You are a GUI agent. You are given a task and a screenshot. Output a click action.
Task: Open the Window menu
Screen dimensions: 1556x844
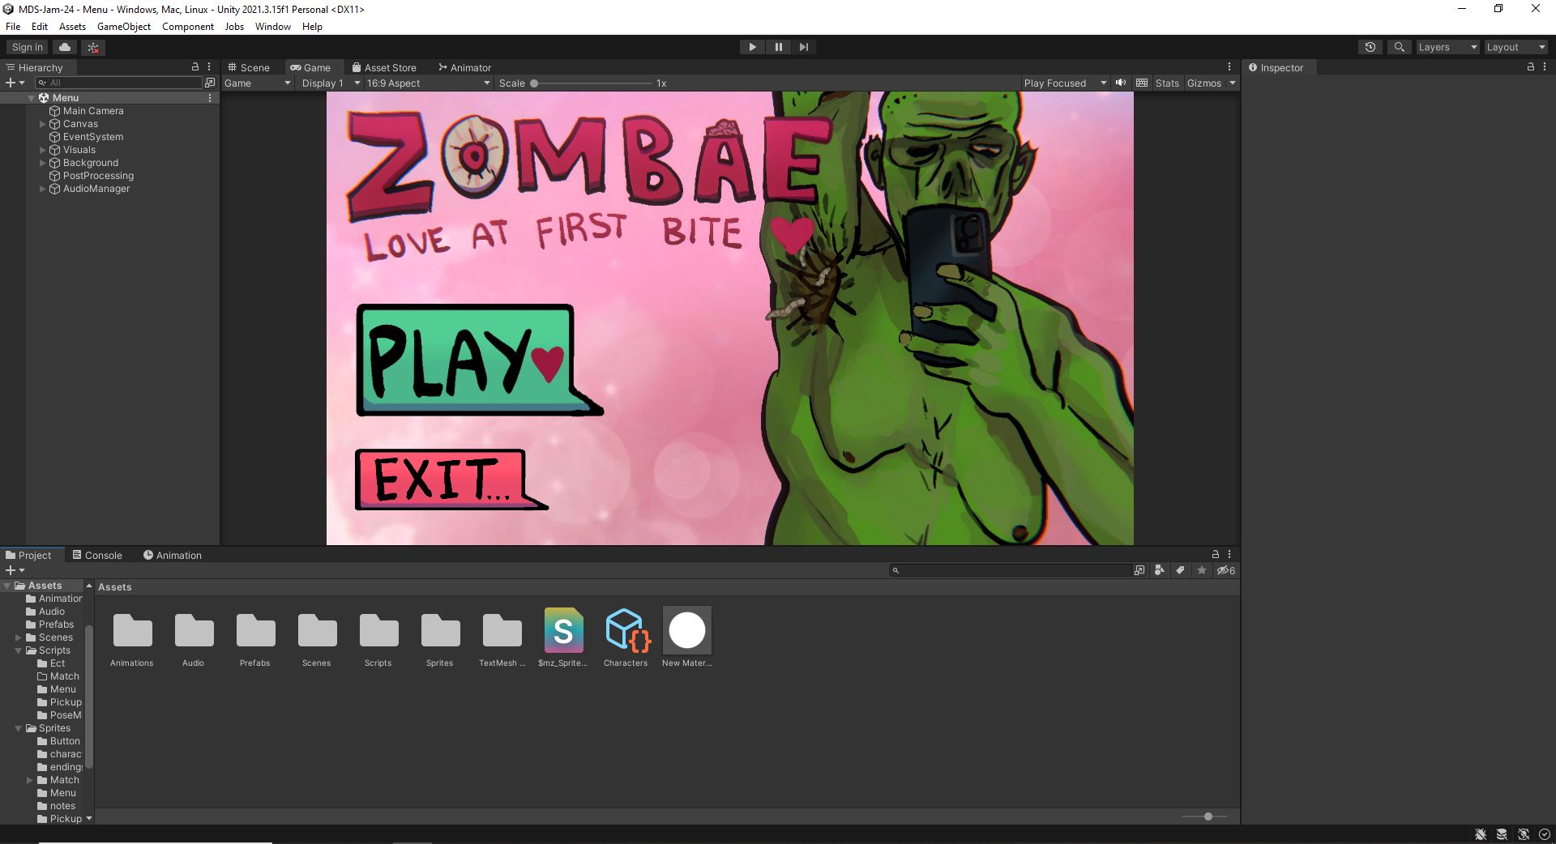pyautogui.click(x=273, y=27)
